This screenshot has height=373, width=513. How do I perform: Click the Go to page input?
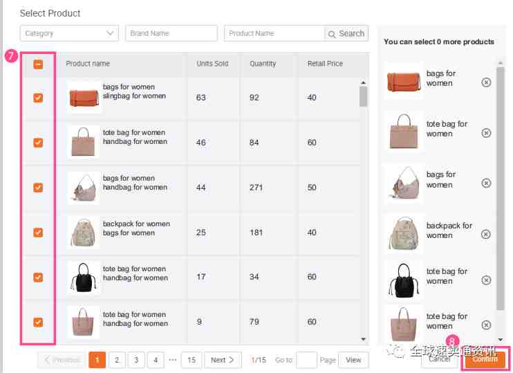306,360
